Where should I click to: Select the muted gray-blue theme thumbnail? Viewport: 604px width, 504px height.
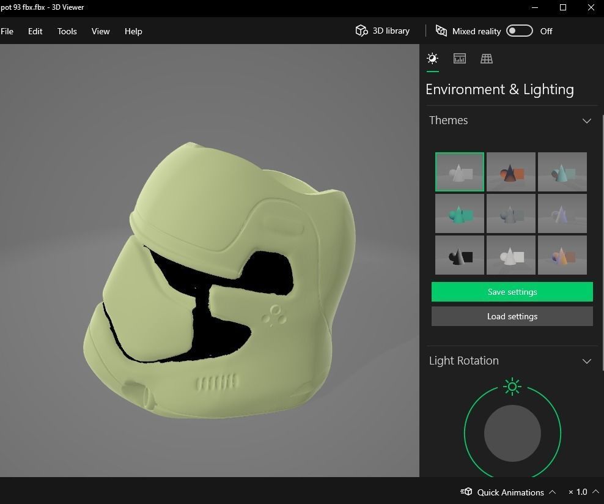(x=511, y=213)
